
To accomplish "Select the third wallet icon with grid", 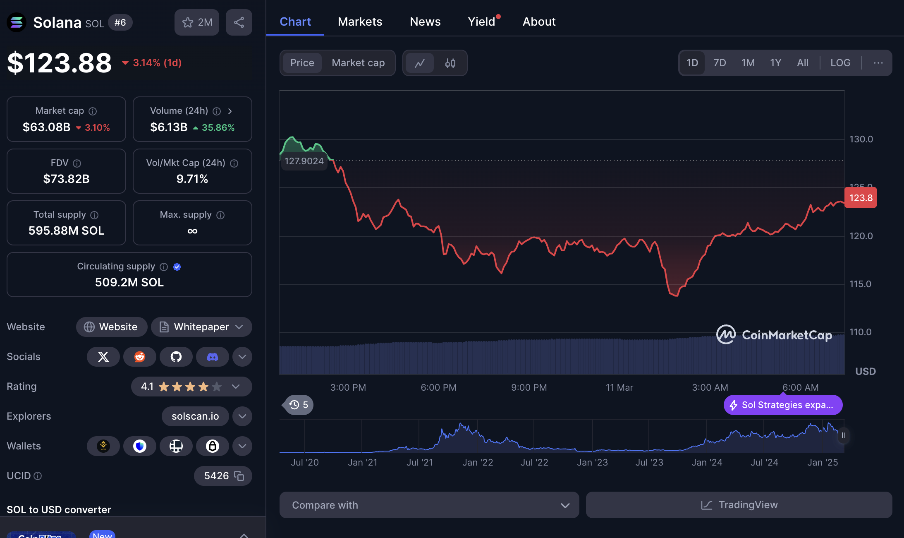I will pos(176,446).
